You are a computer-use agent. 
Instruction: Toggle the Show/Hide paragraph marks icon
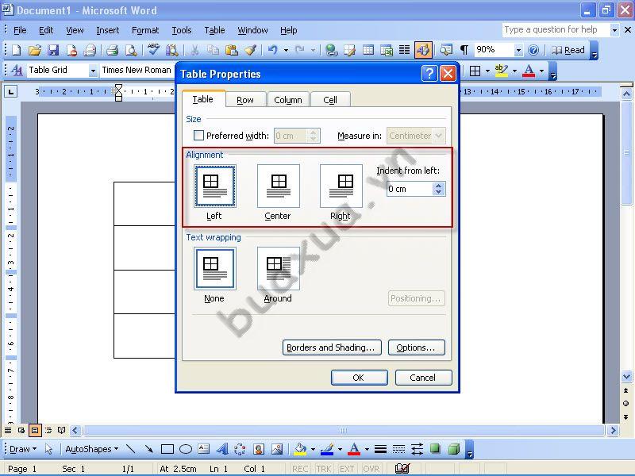(x=464, y=50)
